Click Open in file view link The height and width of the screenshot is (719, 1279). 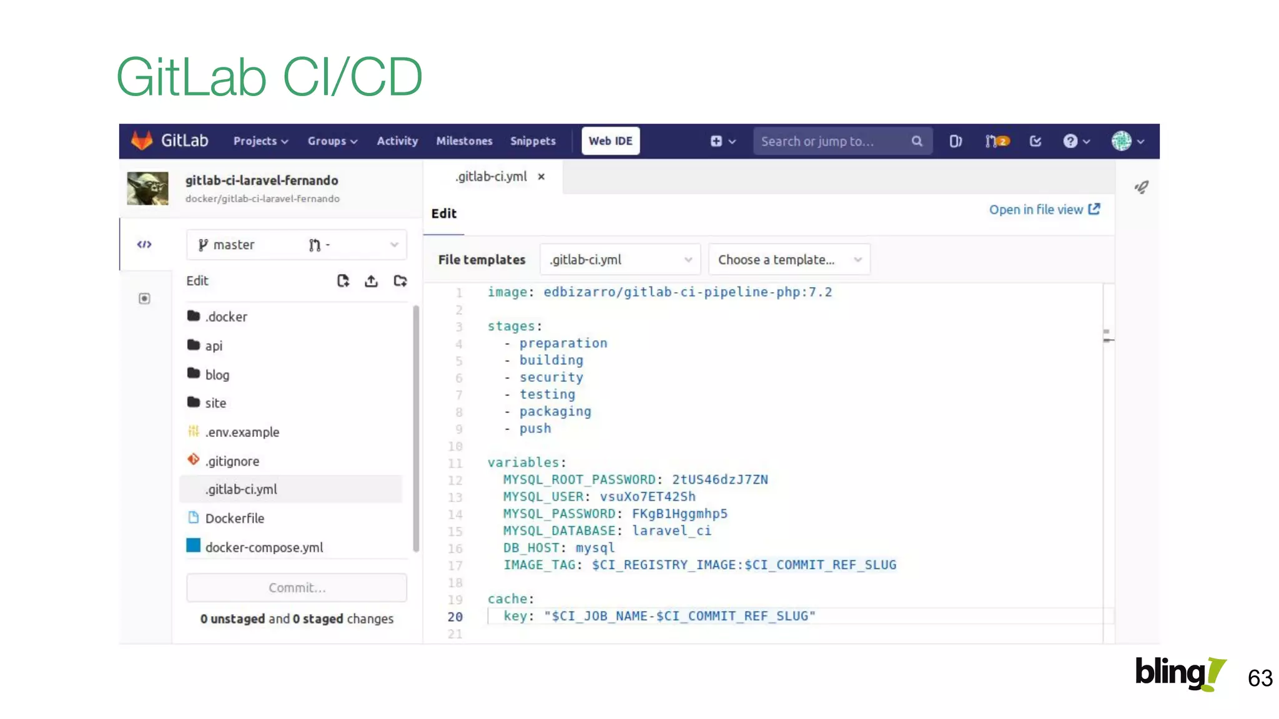click(x=1044, y=210)
